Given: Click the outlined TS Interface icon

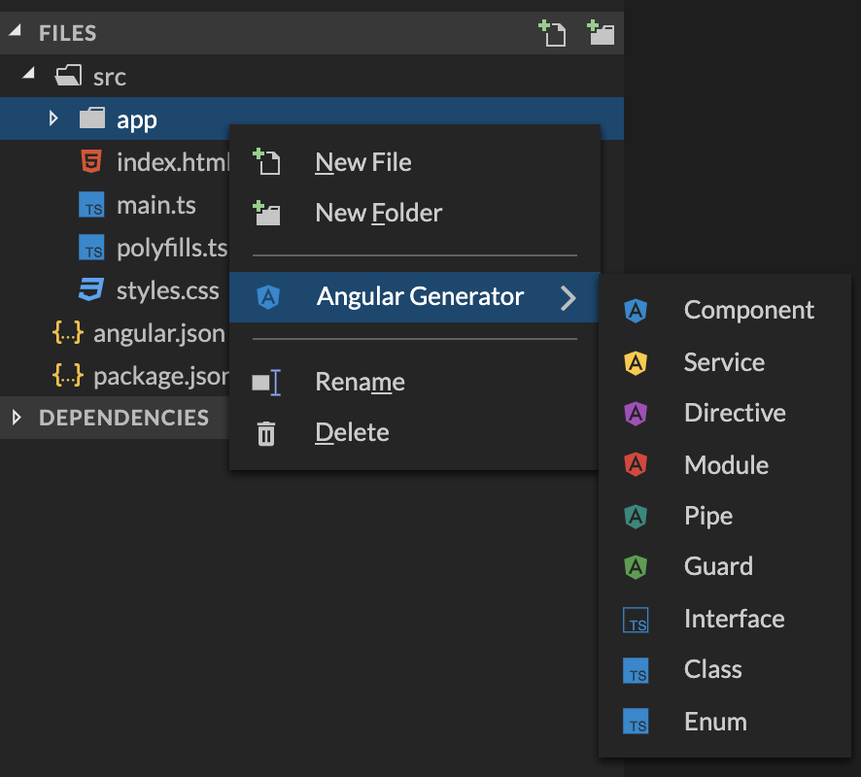Looking at the screenshot, I should 636,620.
